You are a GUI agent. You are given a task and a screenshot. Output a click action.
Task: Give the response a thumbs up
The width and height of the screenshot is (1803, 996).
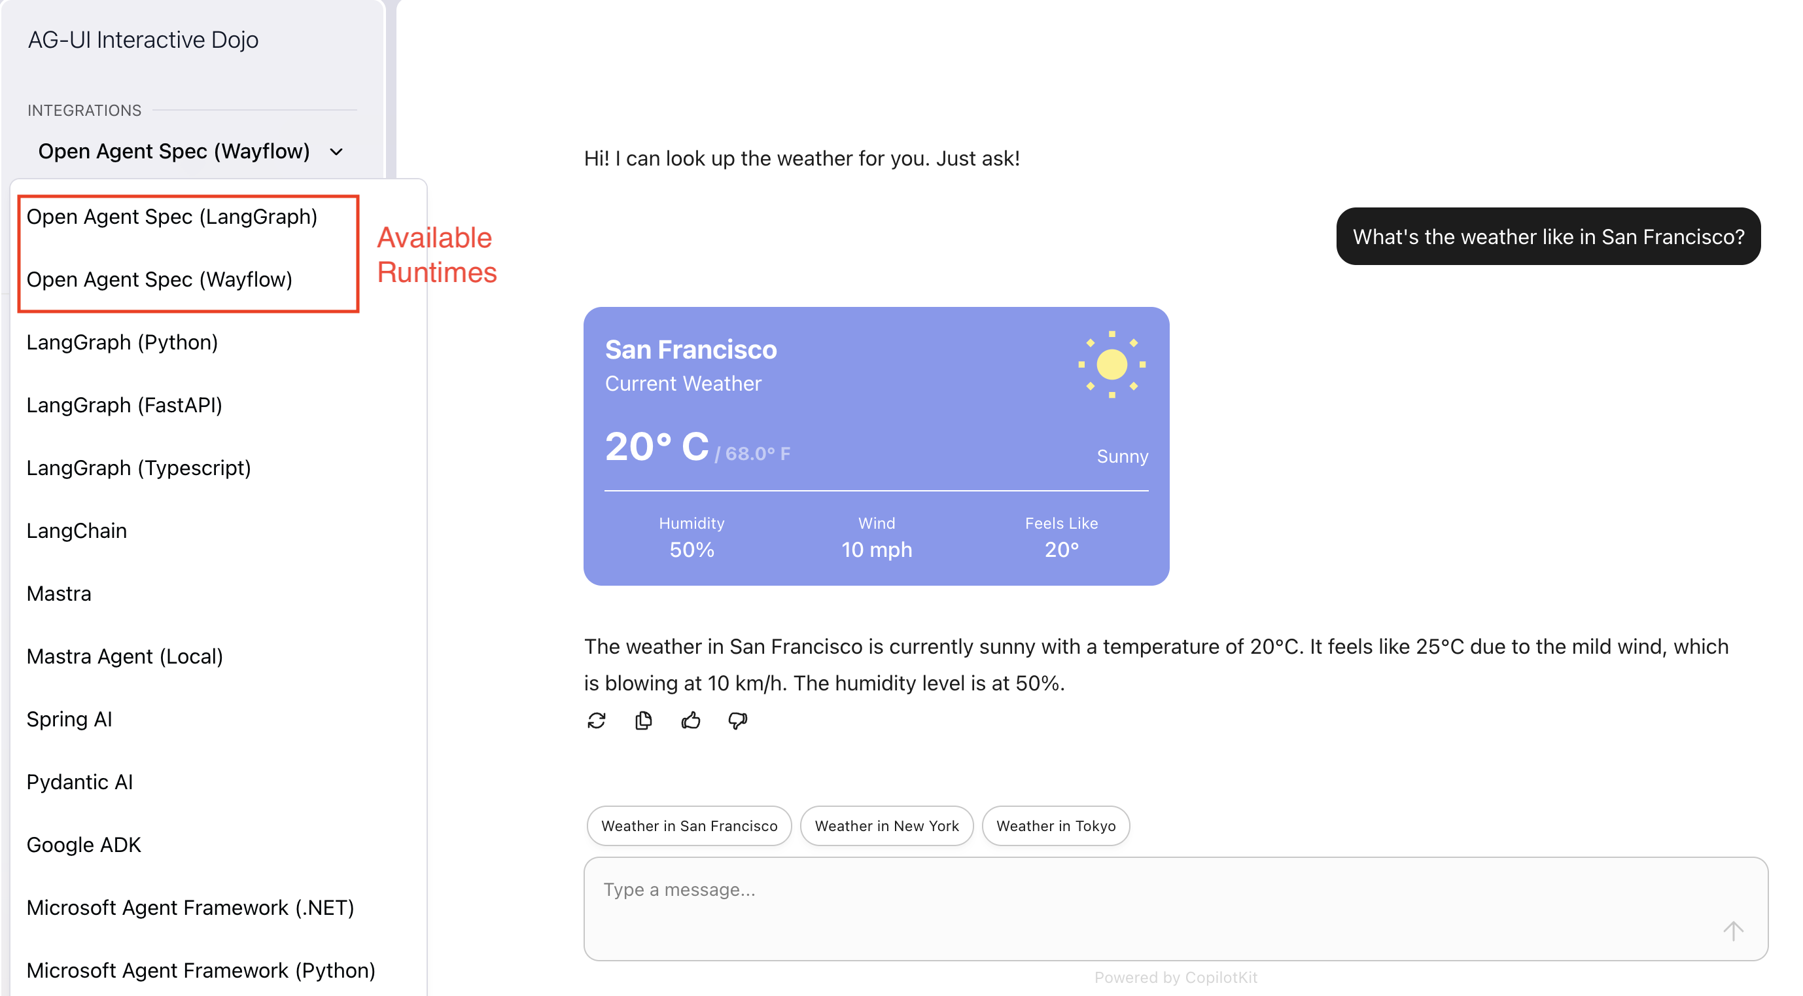pos(690,720)
